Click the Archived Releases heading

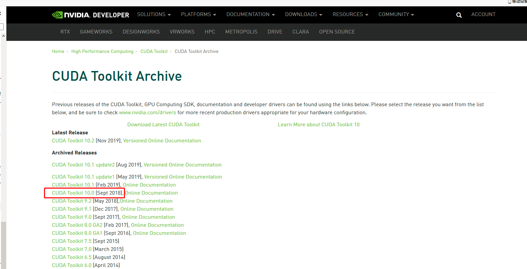(x=74, y=153)
